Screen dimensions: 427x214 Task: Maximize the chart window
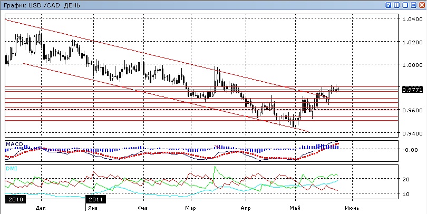coord(414,5)
